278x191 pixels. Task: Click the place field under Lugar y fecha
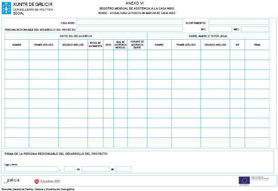[31, 169]
